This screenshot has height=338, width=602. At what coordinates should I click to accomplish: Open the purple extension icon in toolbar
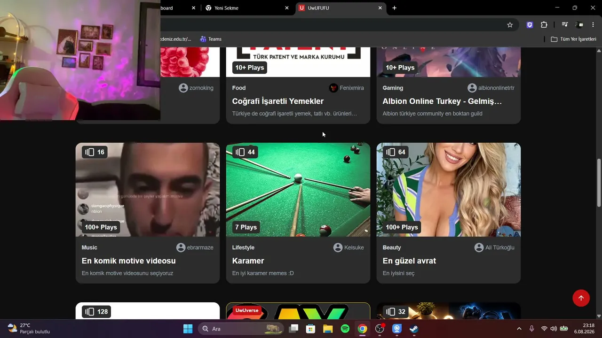point(530,25)
